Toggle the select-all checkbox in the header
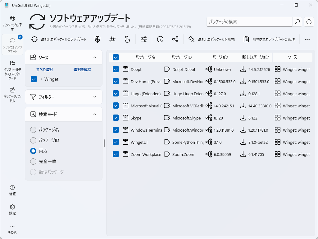Viewport: 318px width, 239px height. click(116, 57)
